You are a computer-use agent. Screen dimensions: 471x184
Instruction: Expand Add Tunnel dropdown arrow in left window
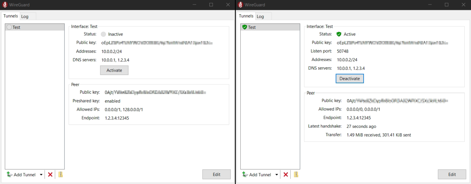point(41,175)
